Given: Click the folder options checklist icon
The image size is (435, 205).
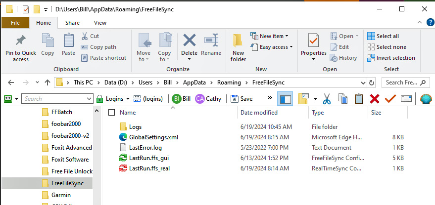Looking at the screenshot, I should [x=304, y=99].
